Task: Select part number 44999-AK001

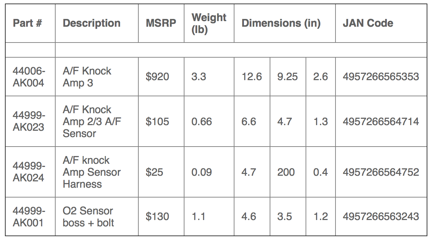Action: tap(29, 217)
